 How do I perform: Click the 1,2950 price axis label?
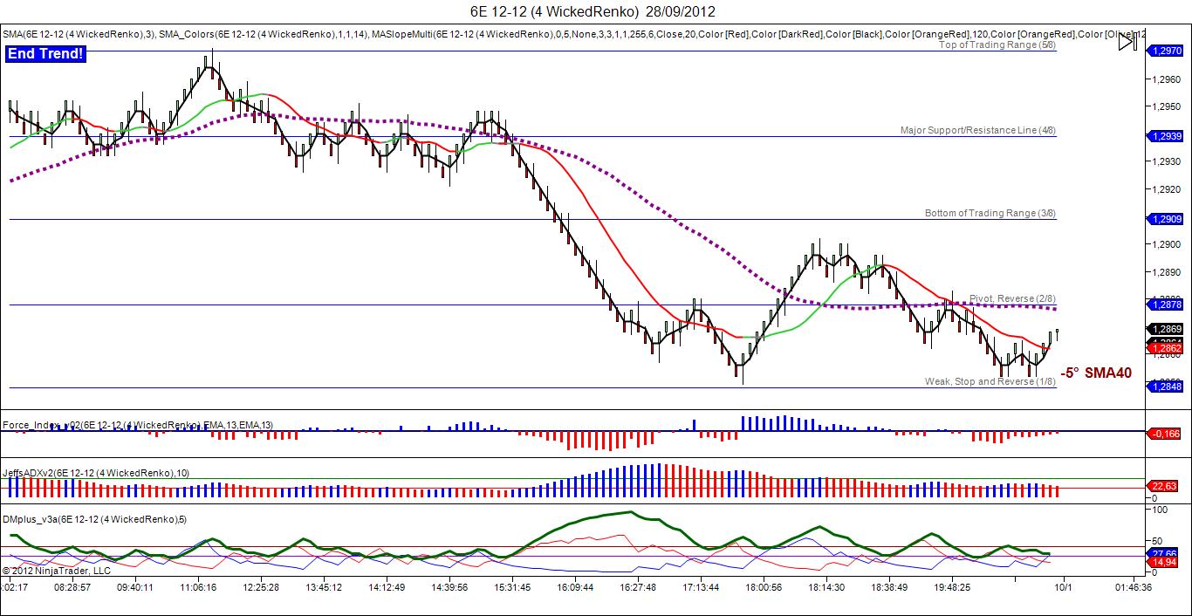pyautogui.click(x=1167, y=106)
